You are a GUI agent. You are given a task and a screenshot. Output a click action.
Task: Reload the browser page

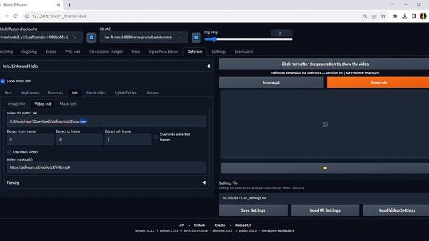click(16, 16)
